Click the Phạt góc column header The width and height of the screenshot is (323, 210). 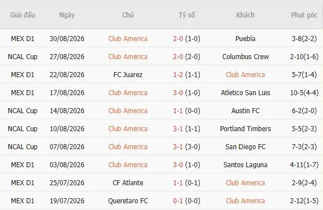[304, 15]
